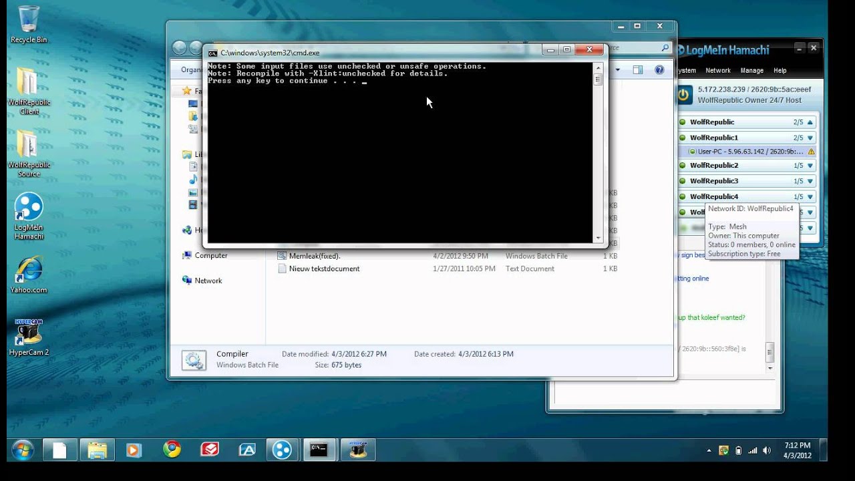Click the Hamachi taskbar icon
This screenshot has height=481, width=855.
tap(282, 450)
